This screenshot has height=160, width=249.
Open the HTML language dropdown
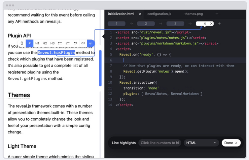pos(201,143)
